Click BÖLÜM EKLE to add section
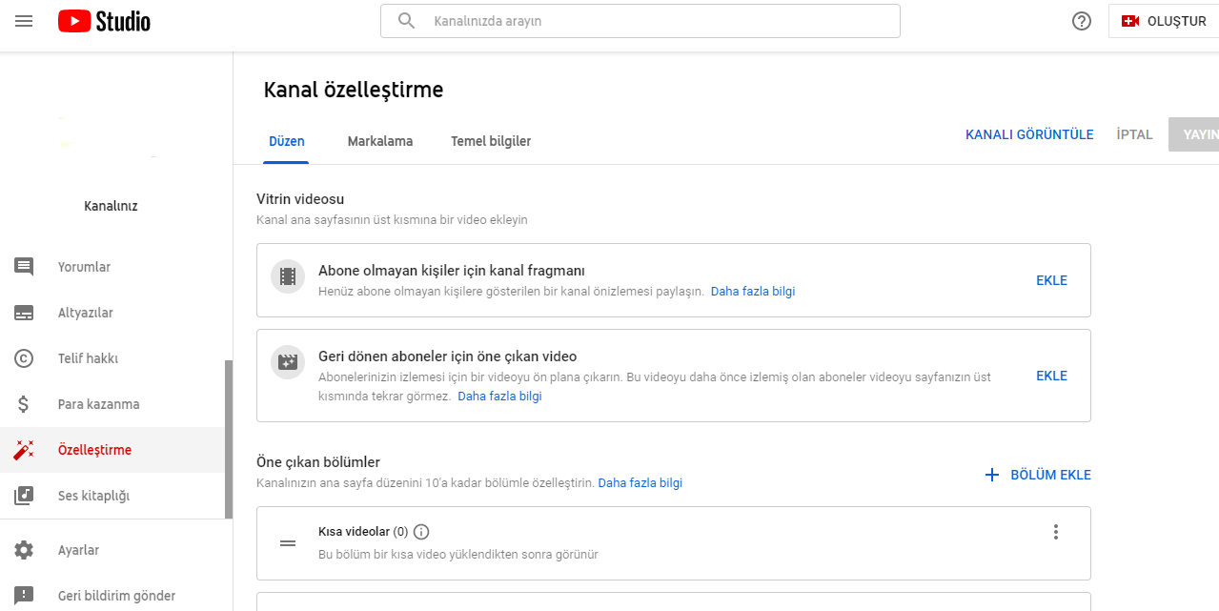The width and height of the screenshot is (1219, 611). tap(1038, 475)
